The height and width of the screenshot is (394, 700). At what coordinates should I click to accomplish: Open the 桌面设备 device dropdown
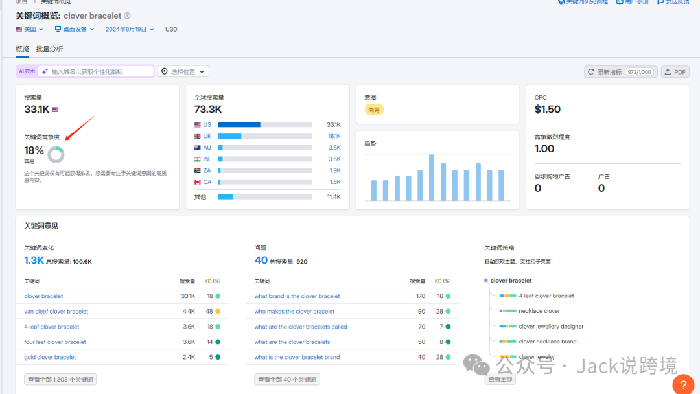pyautogui.click(x=75, y=29)
